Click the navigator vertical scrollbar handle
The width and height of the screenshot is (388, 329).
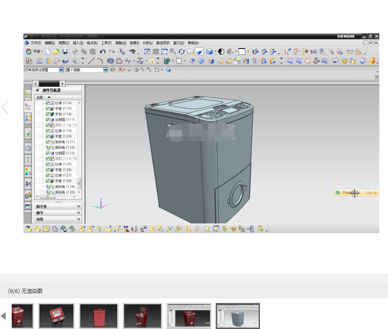pyautogui.click(x=79, y=183)
